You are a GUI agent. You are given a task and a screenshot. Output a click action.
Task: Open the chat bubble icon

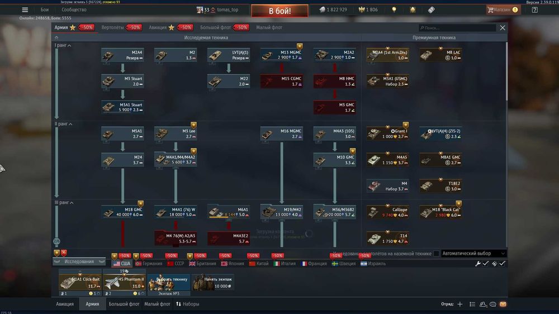point(493,304)
